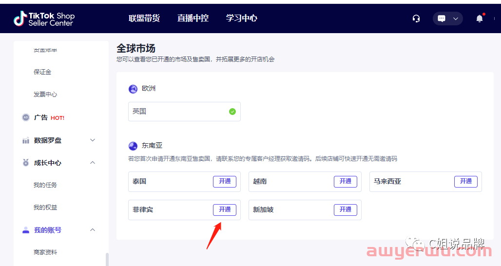Viewport: 501px width, 266px height.
Task: Click the 数据罗盘 chart icon
Action: point(25,140)
